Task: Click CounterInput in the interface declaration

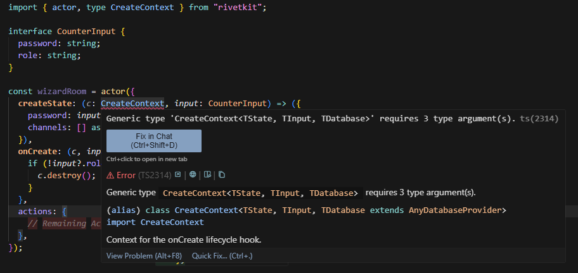Action: (x=86, y=31)
